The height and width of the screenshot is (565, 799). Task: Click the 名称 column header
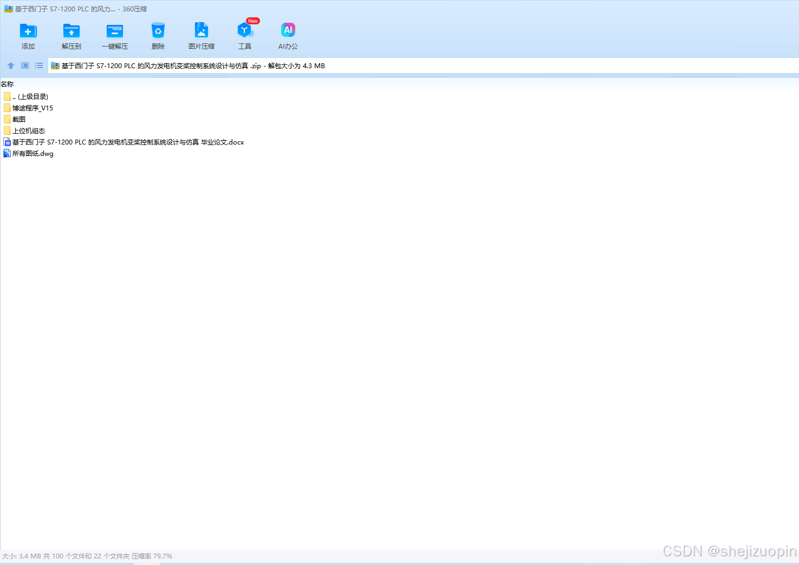(7, 84)
